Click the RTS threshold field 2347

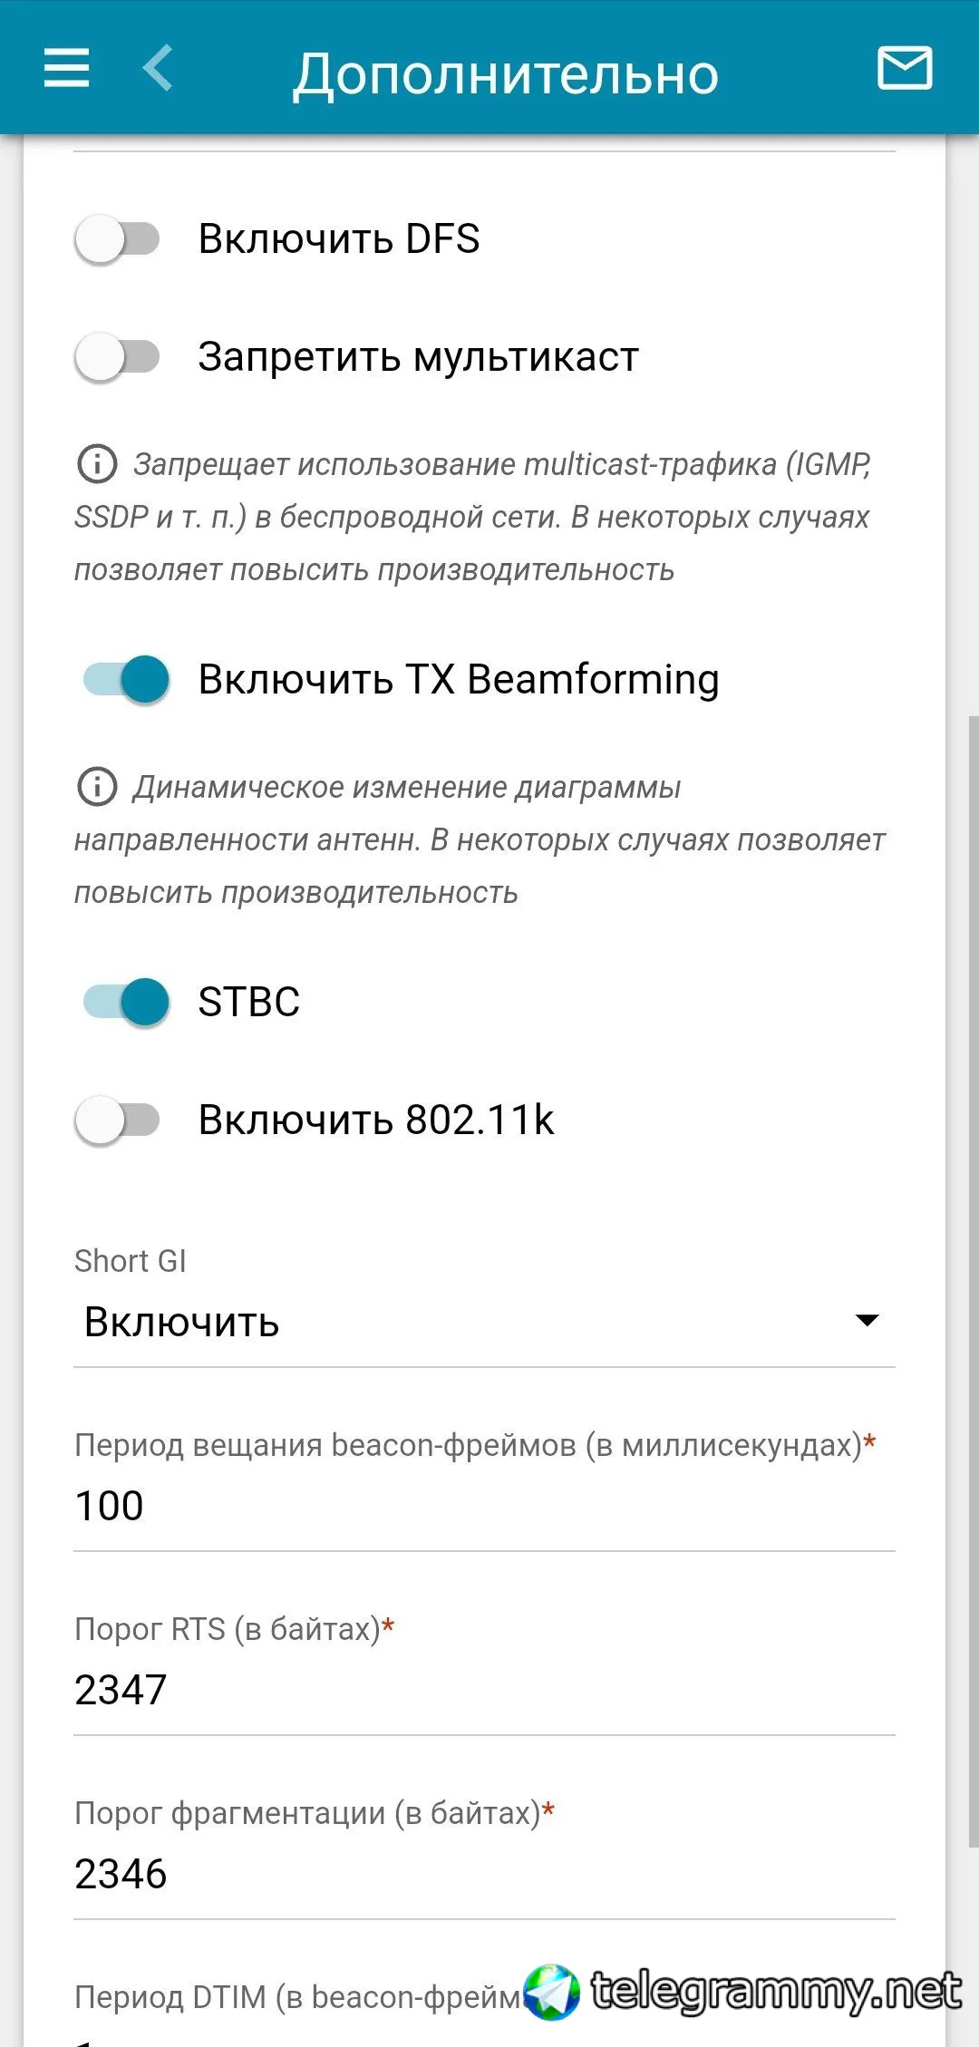coord(484,1690)
